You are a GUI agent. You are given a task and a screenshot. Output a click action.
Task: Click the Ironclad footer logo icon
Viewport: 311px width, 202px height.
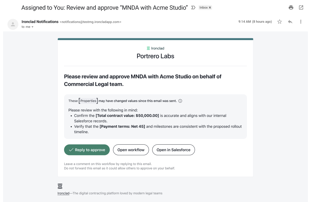click(x=60, y=186)
